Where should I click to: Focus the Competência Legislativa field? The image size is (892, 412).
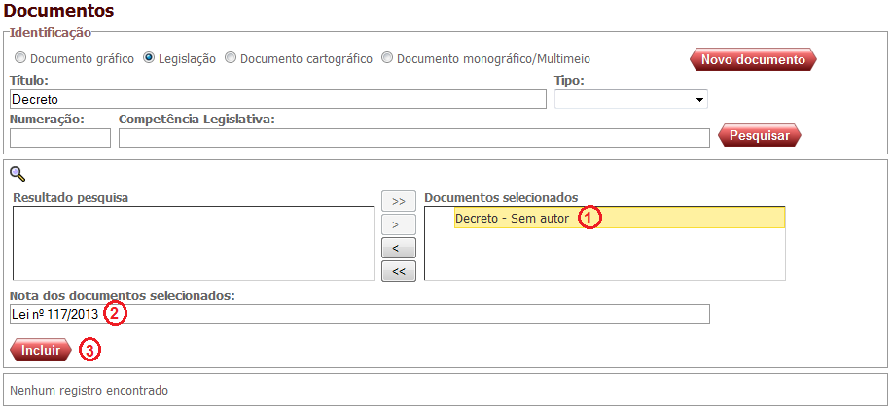coord(414,138)
